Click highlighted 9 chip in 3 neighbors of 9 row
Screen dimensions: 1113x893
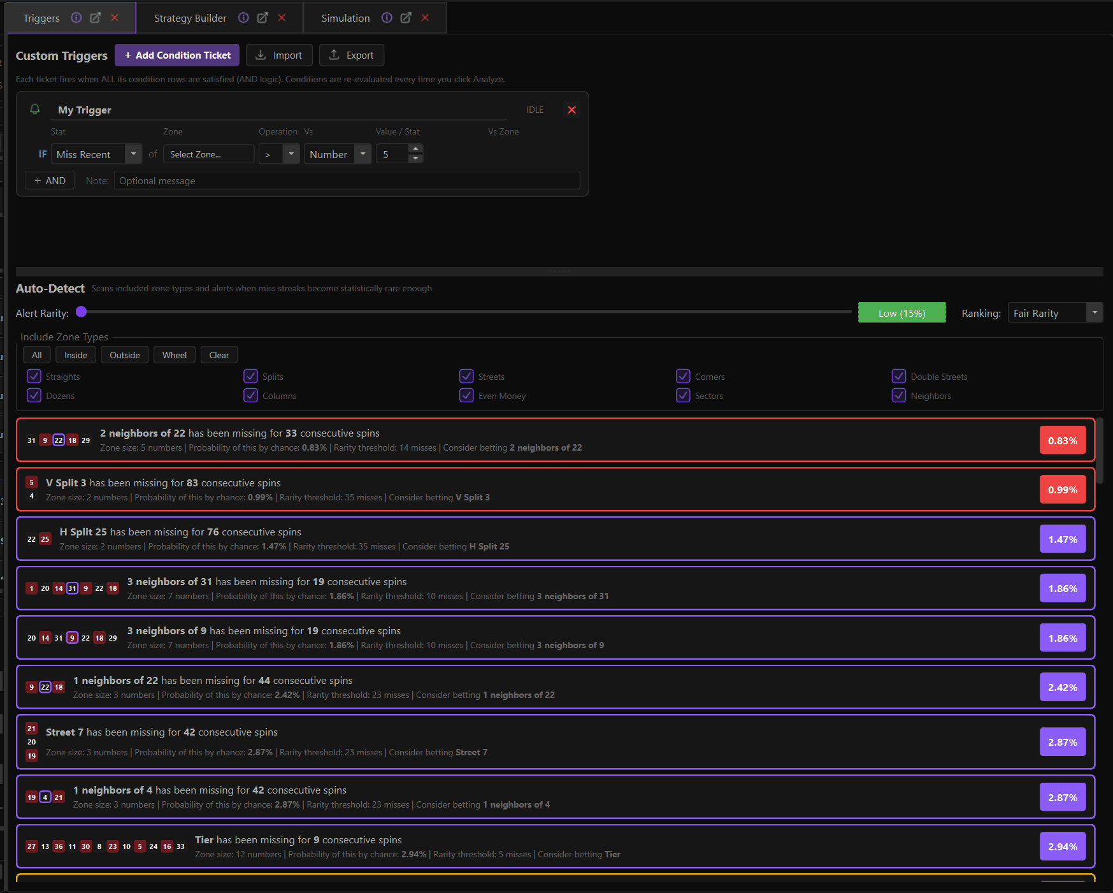(x=72, y=638)
